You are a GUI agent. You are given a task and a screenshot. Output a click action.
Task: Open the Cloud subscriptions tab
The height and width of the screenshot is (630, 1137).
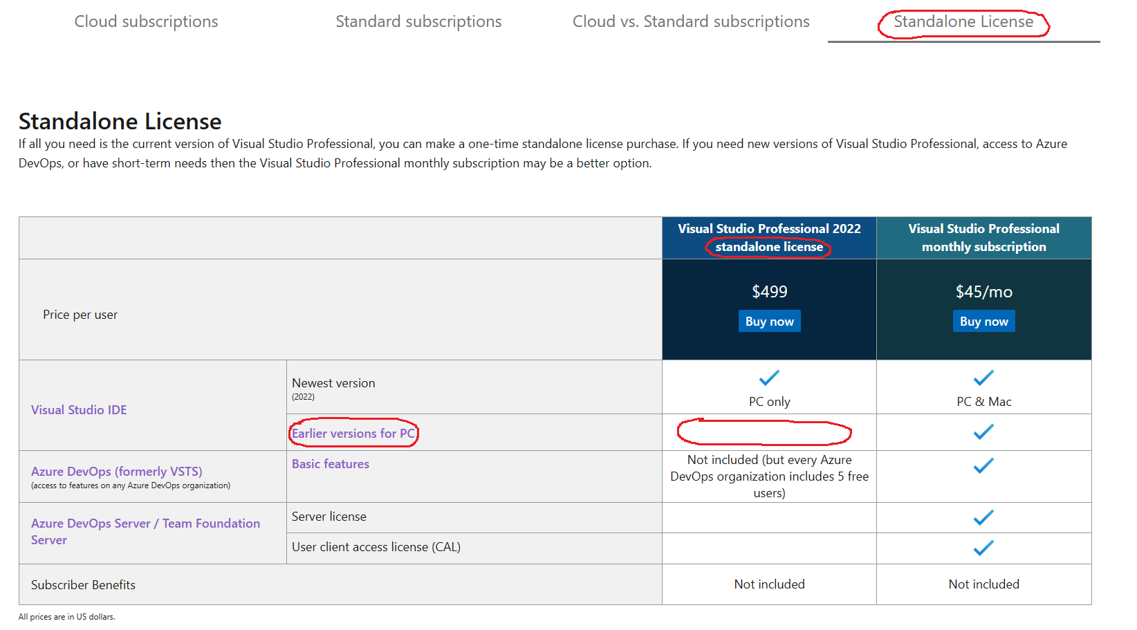(x=146, y=21)
